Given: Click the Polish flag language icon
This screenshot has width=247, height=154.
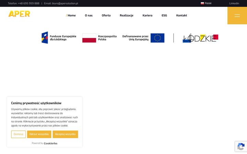Looking at the screenshot, I should tap(202, 3).
